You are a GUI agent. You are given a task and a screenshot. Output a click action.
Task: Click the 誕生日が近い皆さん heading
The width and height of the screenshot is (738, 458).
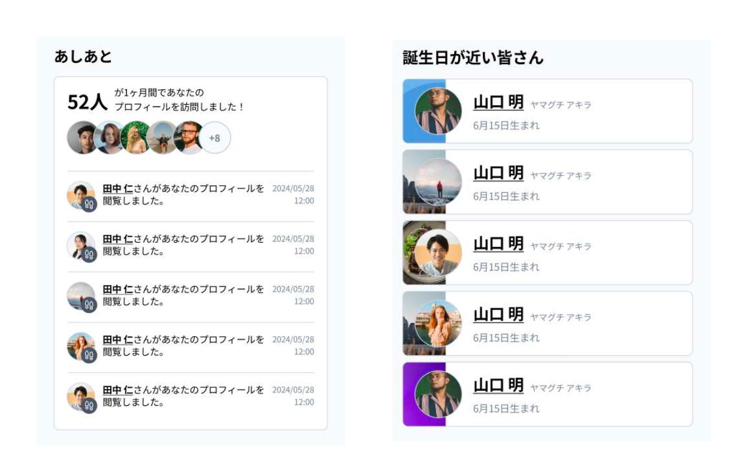[473, 58]
